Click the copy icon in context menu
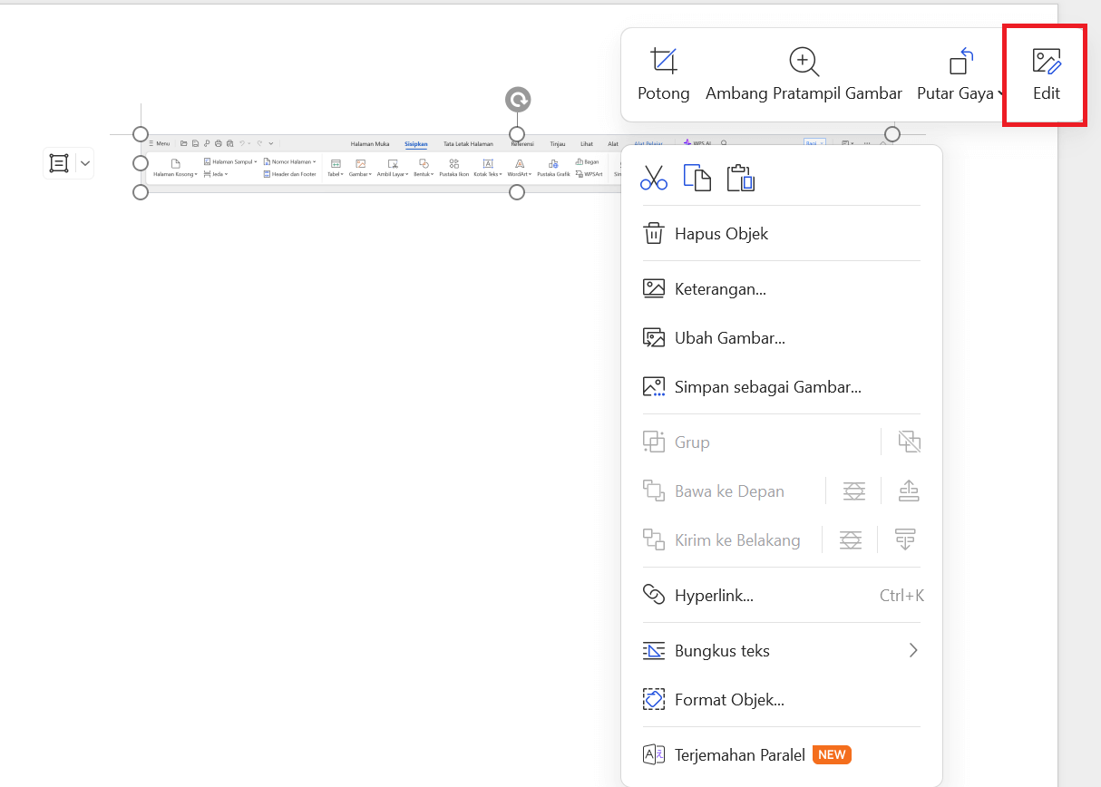 pos(697,178)
